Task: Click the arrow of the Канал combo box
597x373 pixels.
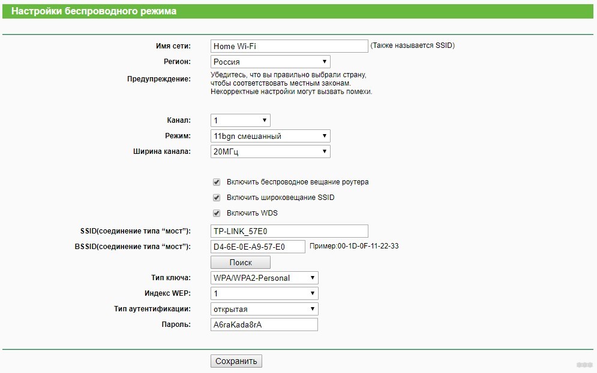Action: (264, 120)
